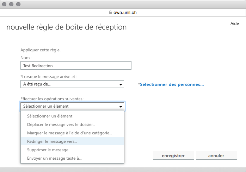Click the green maximize window button

[18, 5]
